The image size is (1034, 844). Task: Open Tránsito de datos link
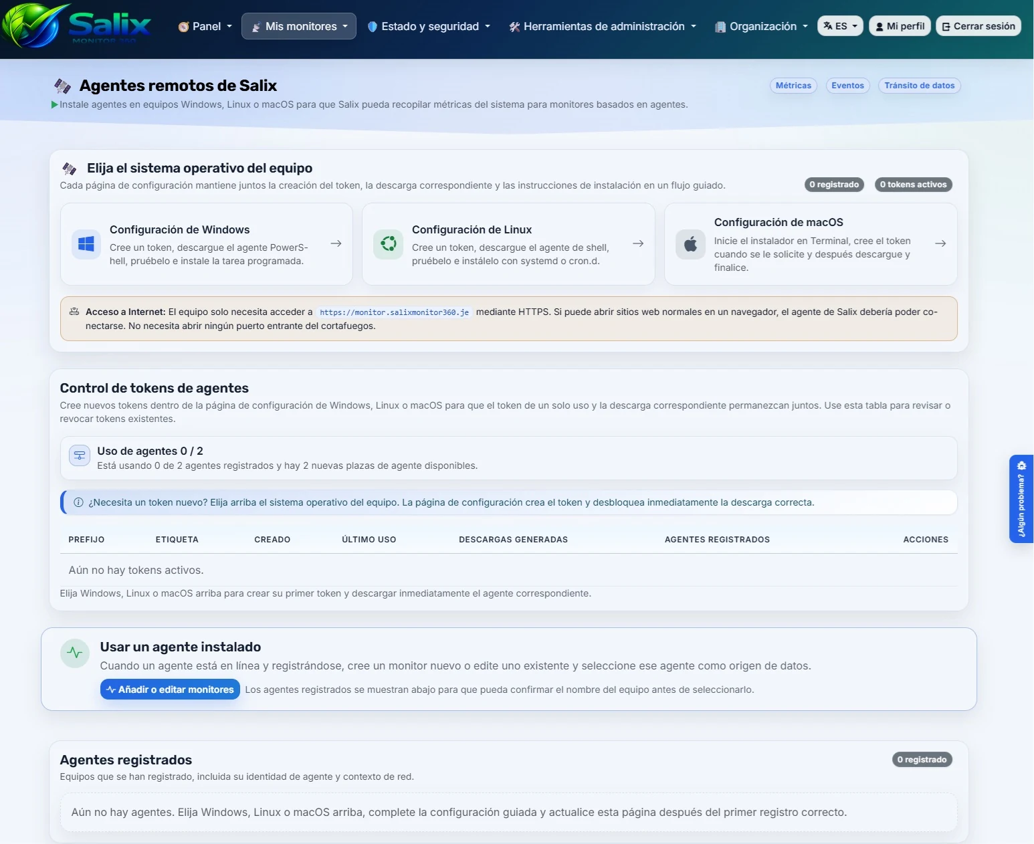tap(920, 86)
